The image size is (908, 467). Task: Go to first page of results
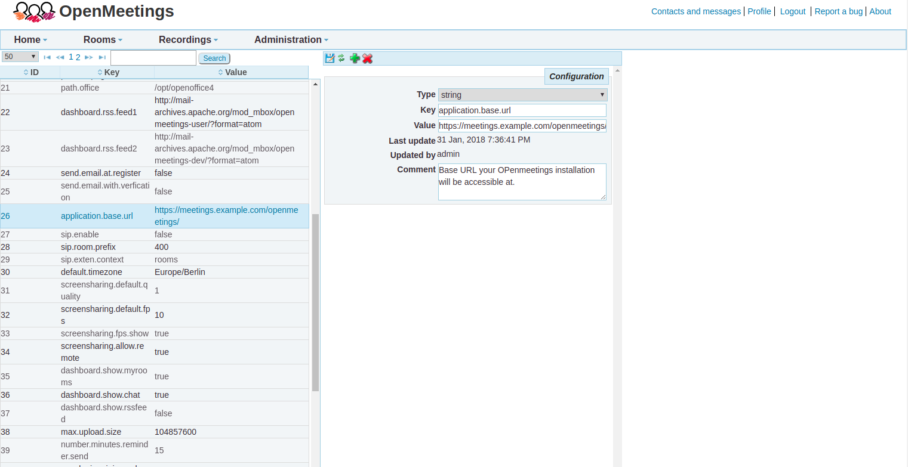pos(47,57)
